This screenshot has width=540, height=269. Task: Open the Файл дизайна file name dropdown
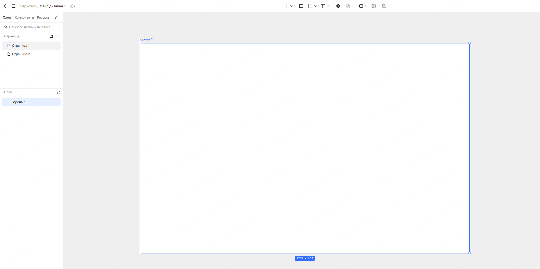(53, 6)
